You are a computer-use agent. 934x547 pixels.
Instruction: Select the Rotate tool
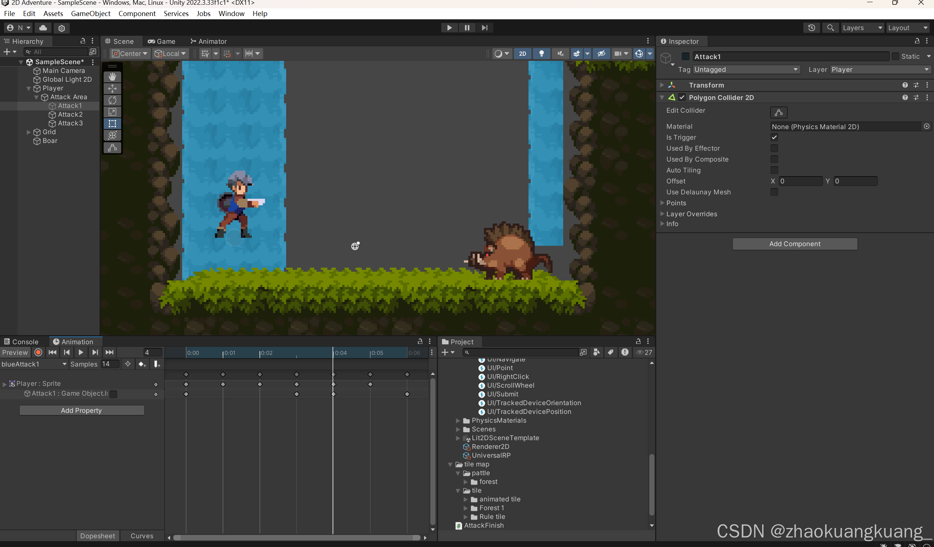pyautogui.click(x=112, y=100)
